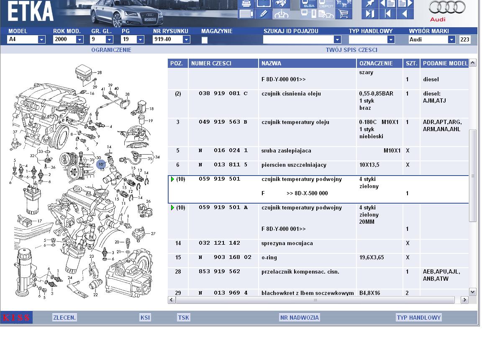Image resolution: width=482 pixels, height=349 pixels.
Task: Select row 'pierscien uszczelniajacy'
Action: 318,165
